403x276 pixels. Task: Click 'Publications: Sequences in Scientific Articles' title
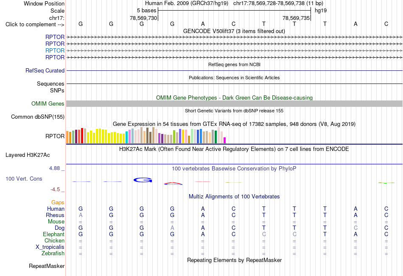click(x=234, y=78)
